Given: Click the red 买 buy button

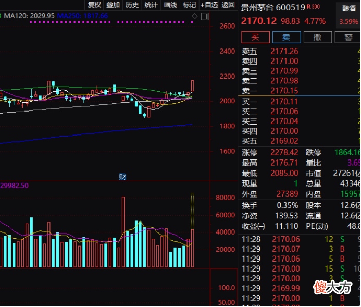Looking at the screenshot, I should coord(255,37).
